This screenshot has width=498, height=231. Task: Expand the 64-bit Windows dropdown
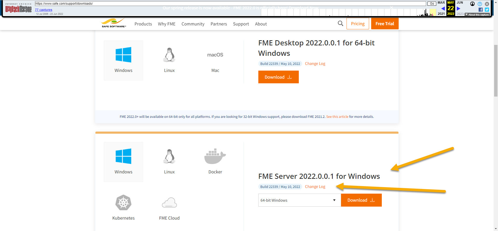pyautogui.click(x=300, y=200)
